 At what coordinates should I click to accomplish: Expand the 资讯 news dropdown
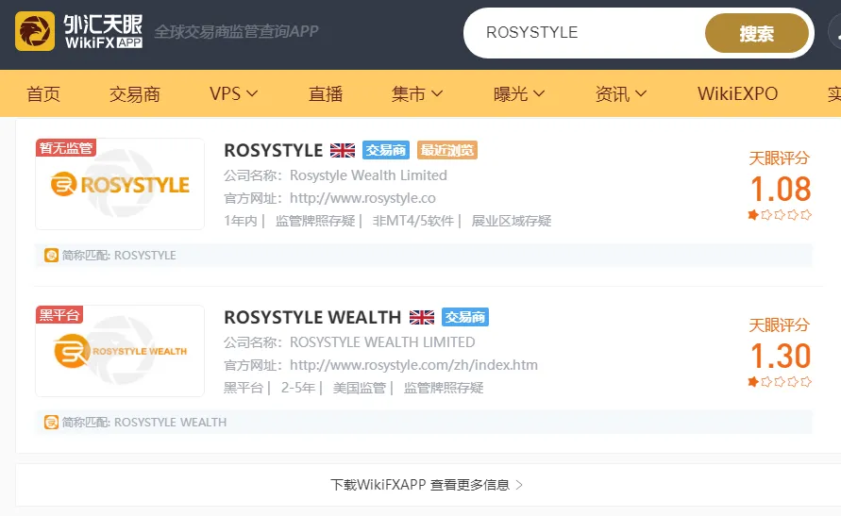(620, 93)
